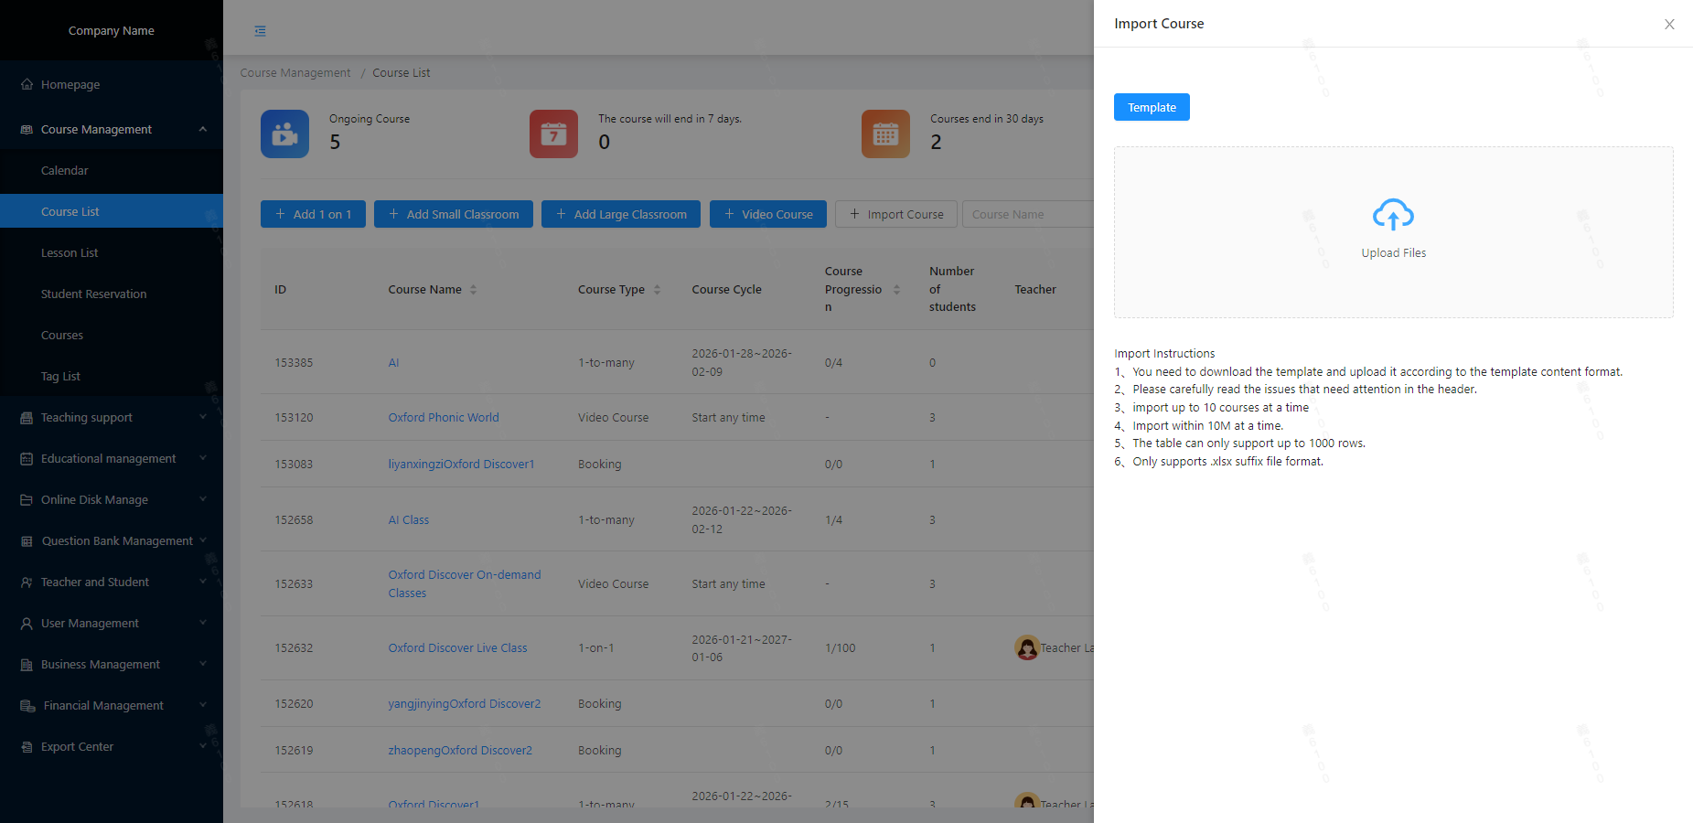Click the teacher avatar for course 152632
Screen dimensions: 1693x823
[x=1026, y=647]
